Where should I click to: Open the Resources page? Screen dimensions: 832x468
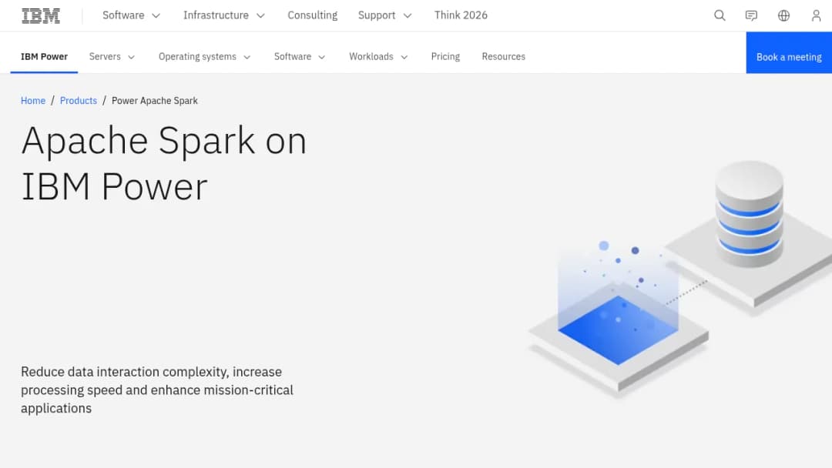[x=504, y=56]
